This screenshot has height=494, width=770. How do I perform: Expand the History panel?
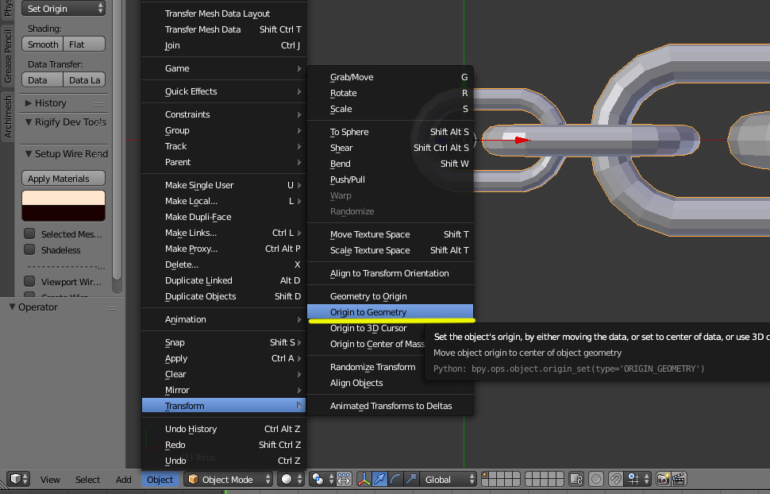coord(29,102)
